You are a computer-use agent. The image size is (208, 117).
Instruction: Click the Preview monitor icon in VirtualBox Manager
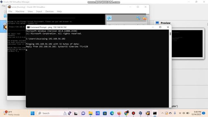click(157, 23)
